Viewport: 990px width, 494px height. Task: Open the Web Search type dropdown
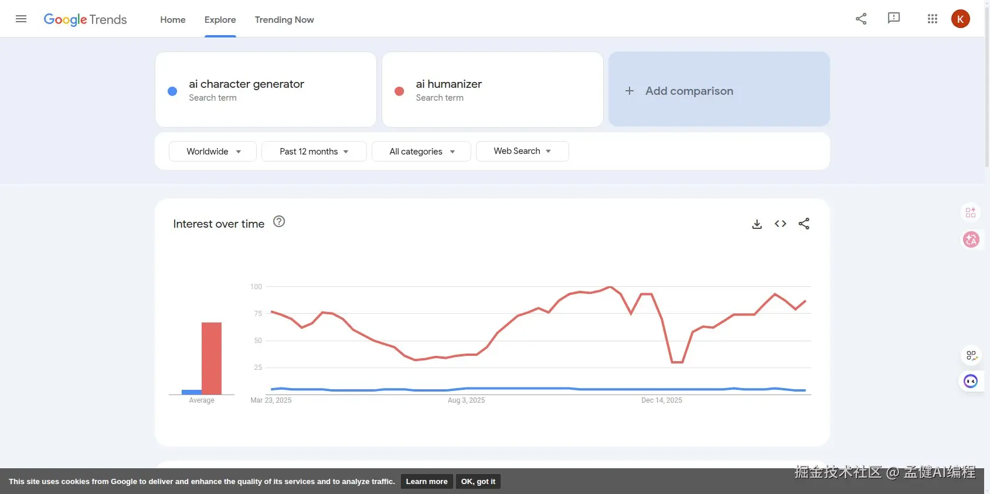click(522, 151)
